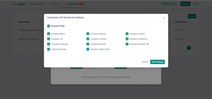The image size is (212, 99).
Task: Open the Alison account dropdown
Action: 196,4
